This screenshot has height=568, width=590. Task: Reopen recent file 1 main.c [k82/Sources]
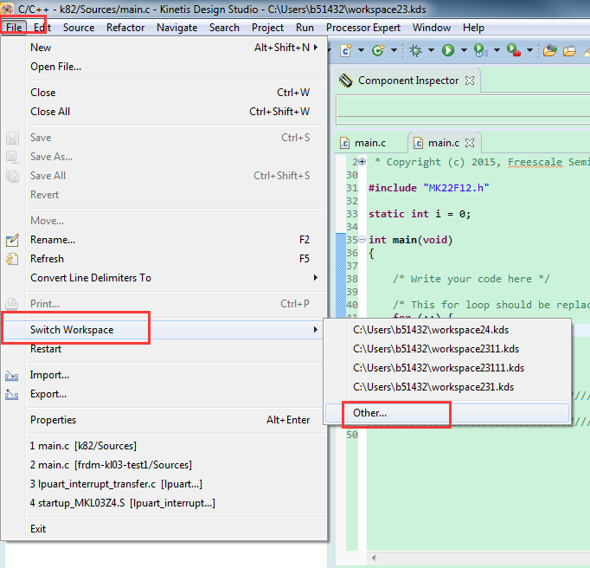[164, 446]
